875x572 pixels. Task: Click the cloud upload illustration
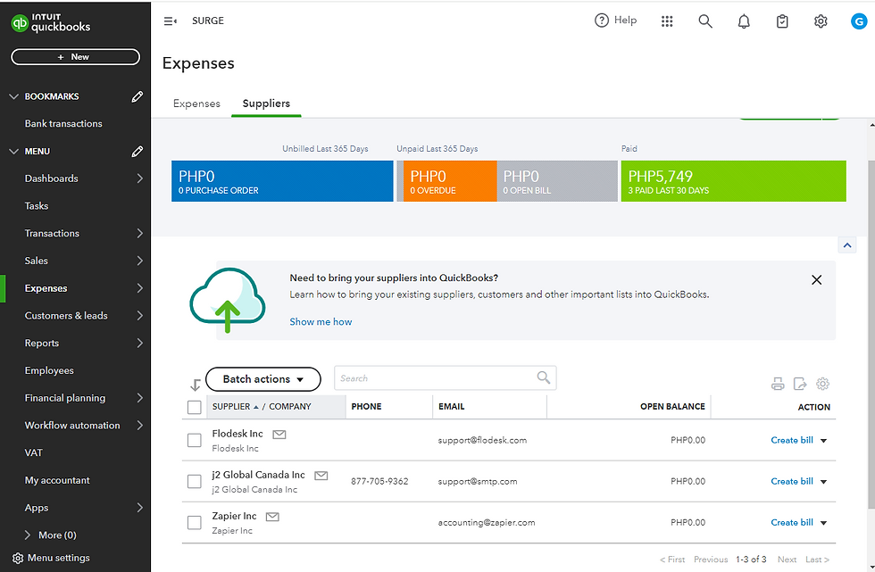coord(227,300)
